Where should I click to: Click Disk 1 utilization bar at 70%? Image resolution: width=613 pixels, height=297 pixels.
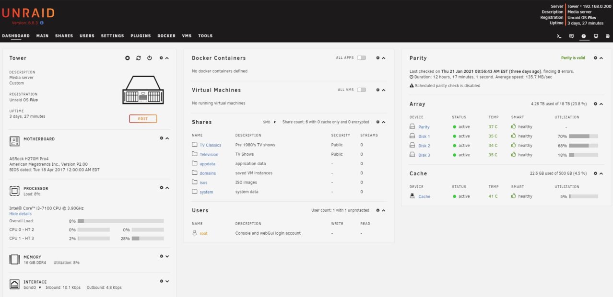[x=583, y=136]
